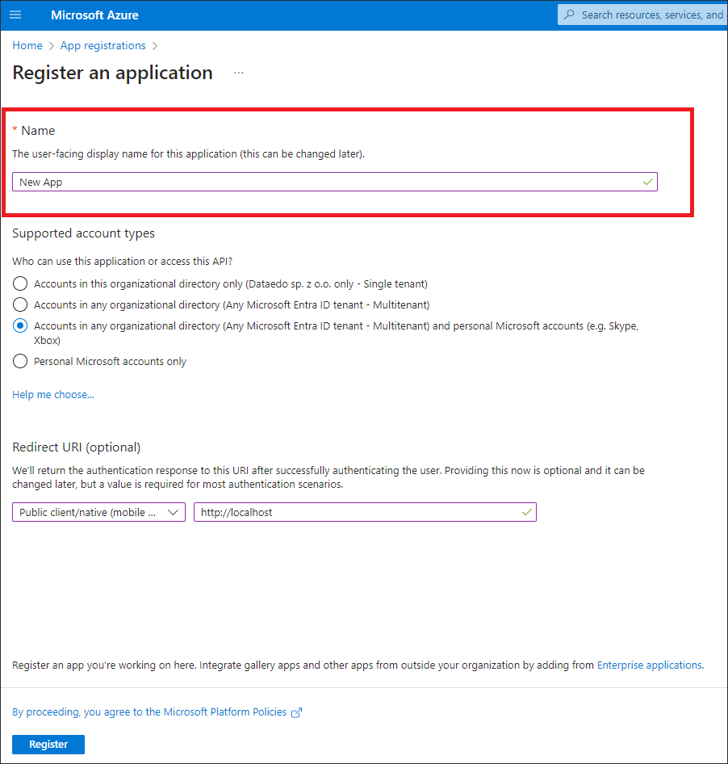Open the Enterprise applications link
The height and width of the screenshot is (764, 728).
(x=649, y=665)
